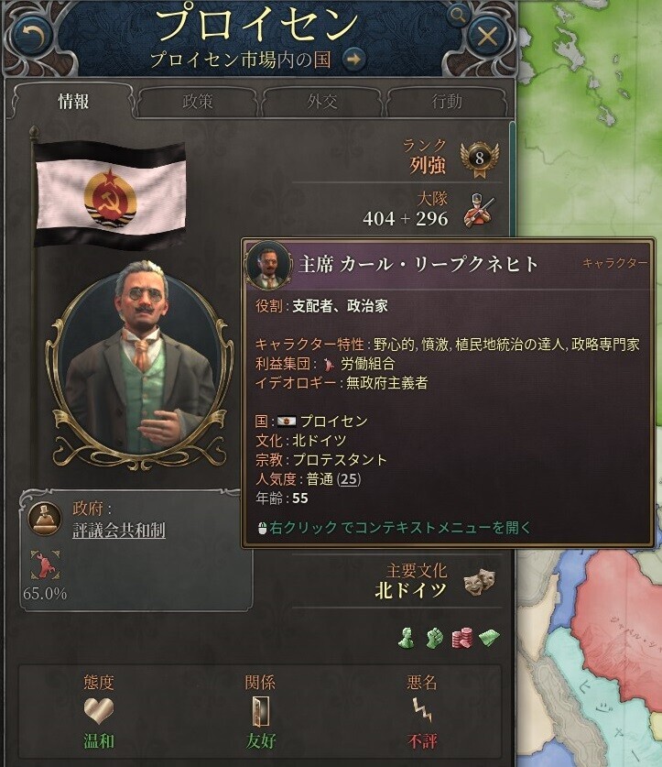The width and height of the screenshot is (662, 767).
Task: Open the 評議会共和制 government link
Action: point(119,531)
